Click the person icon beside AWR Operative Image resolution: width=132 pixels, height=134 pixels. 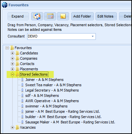click(x=23, y=101)
